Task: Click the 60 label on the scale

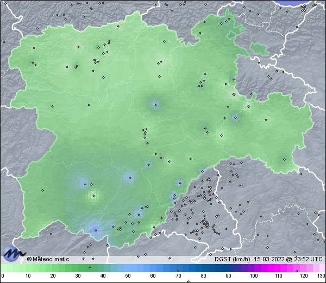Action: (153, 276)
